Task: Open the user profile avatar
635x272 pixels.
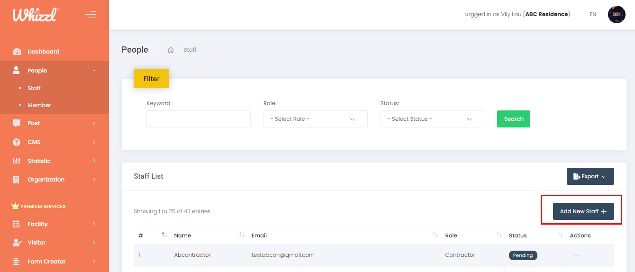Action: tap(617, 15)
